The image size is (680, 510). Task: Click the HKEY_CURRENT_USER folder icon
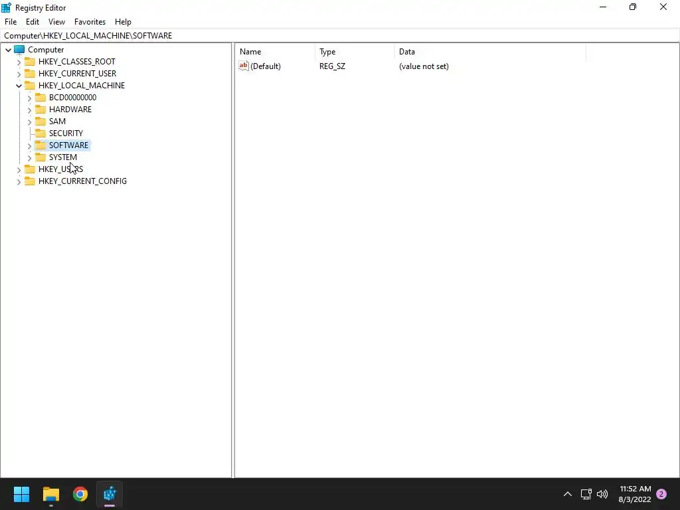pos(30,73)
